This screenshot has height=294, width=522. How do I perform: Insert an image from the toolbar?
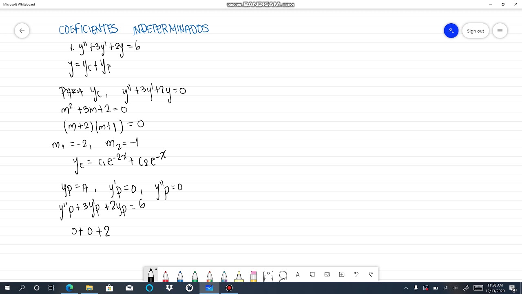(327, 274)
